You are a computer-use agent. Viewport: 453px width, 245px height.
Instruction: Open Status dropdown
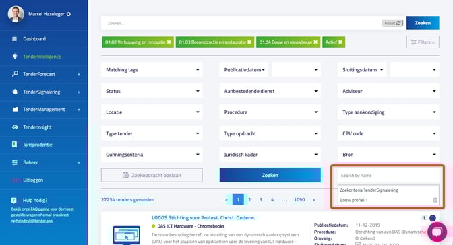pyautogui.click(x=152, y=91)
